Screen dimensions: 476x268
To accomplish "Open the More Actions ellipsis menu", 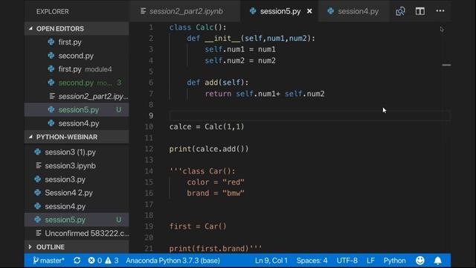I will 440,11.
